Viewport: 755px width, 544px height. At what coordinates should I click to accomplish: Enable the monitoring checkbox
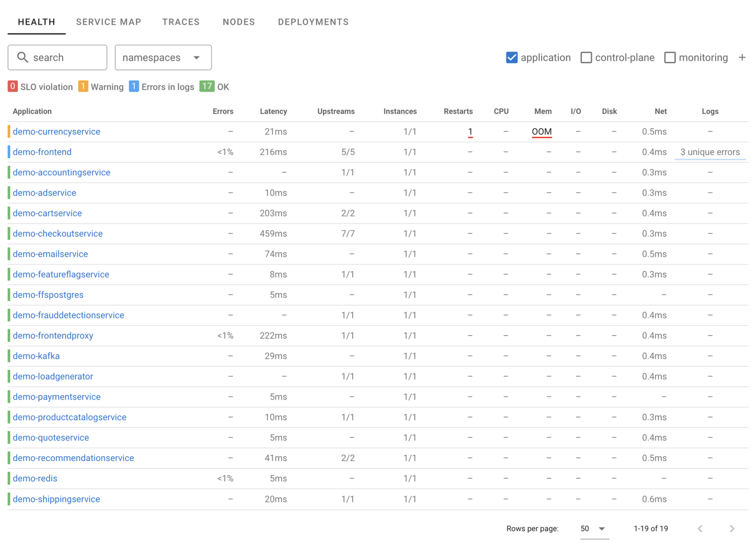pos(670,57)
